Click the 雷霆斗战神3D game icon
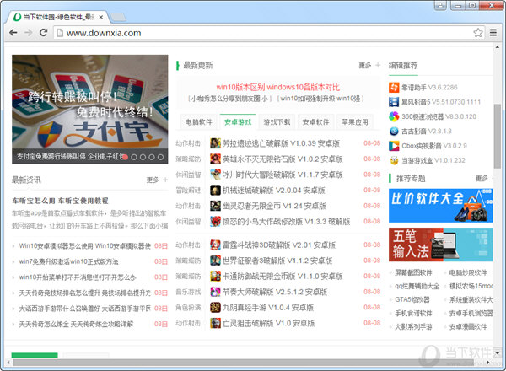 pos(216,245)
